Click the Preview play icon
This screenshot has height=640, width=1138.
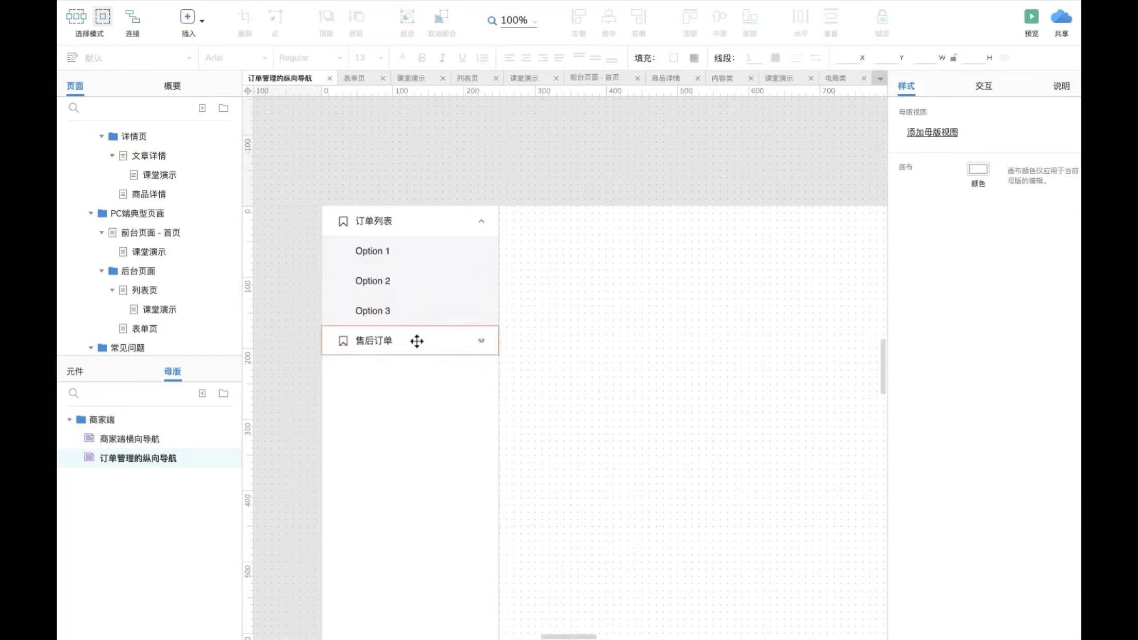(1031, 17)
